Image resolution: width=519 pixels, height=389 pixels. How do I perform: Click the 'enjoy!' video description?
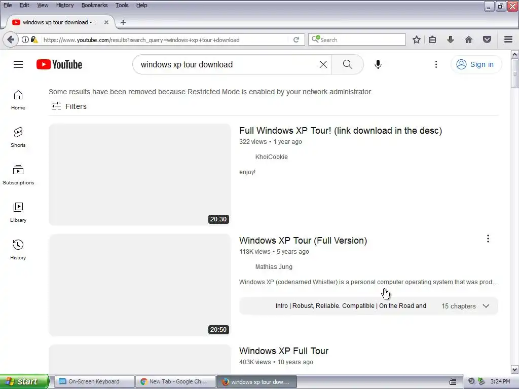coord(247,172)
